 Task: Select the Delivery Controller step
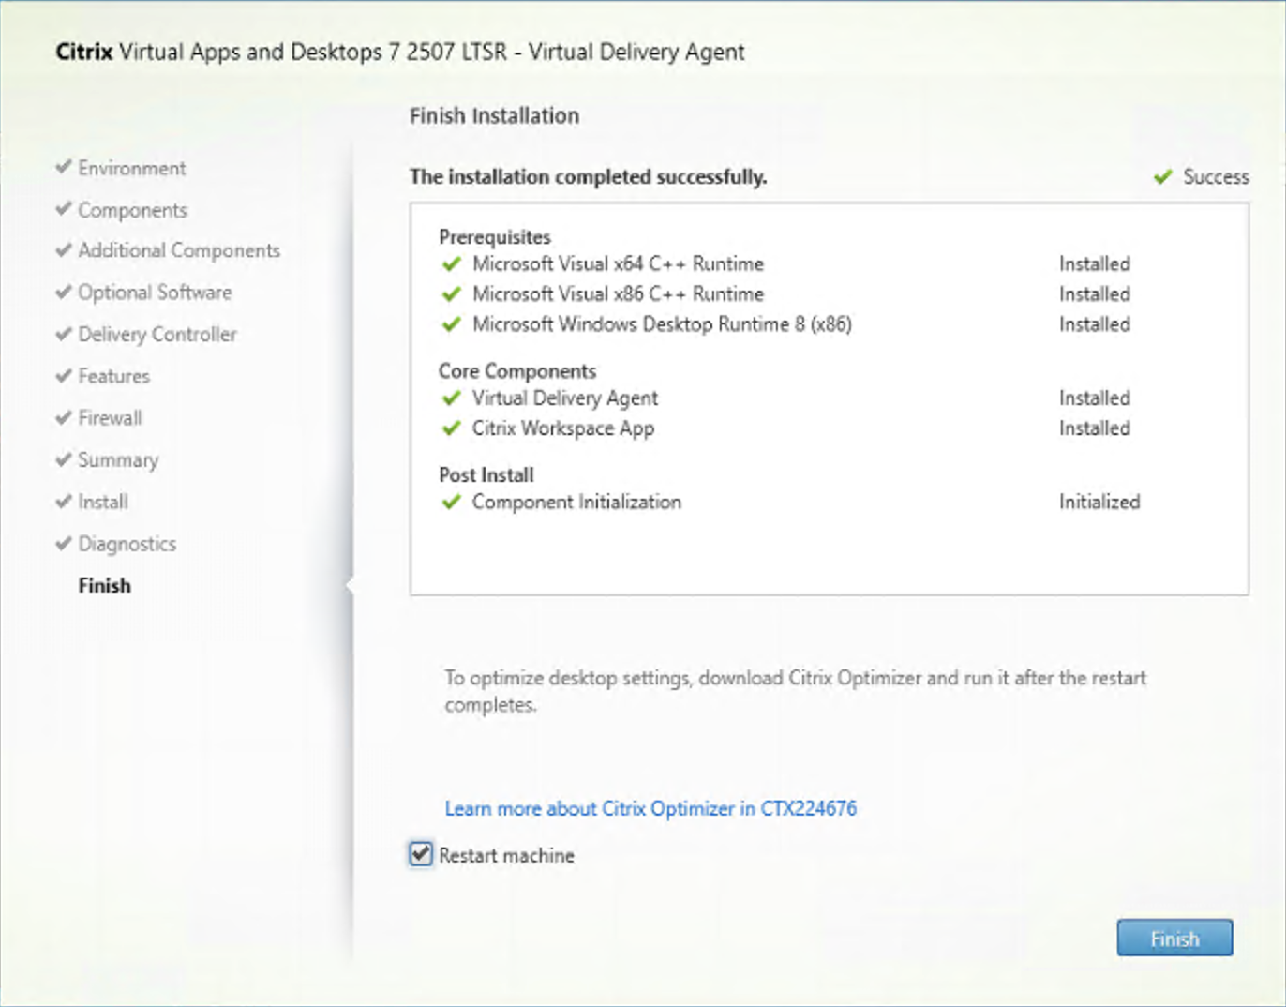pyautogui.click(x=156, y=335)
